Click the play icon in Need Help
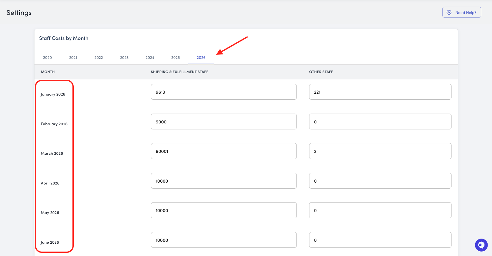 449,12
